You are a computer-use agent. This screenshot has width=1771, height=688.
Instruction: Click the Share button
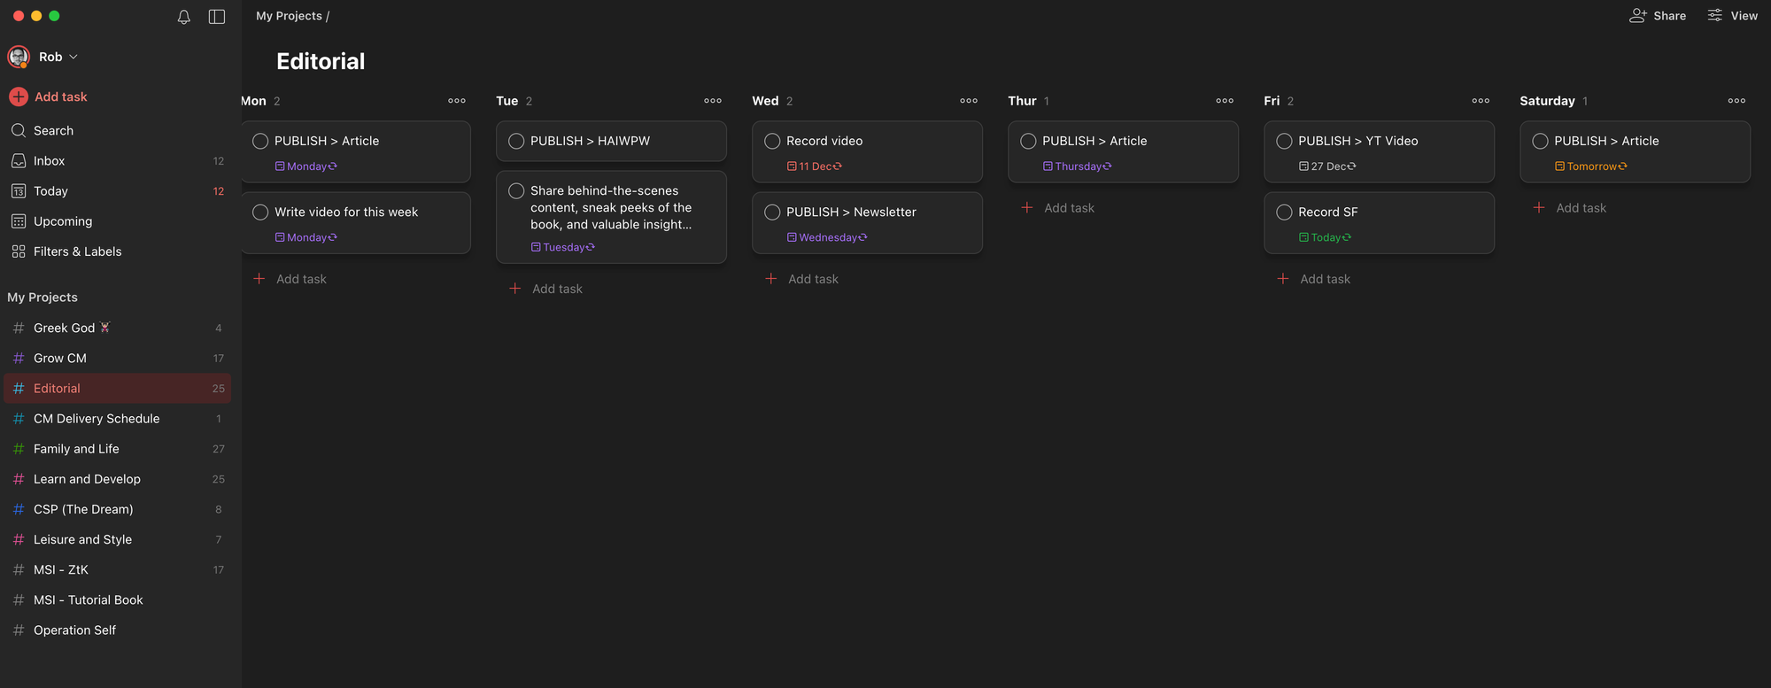click(x=1658, y=16)
